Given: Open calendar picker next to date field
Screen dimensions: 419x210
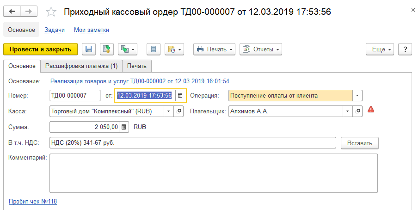Looking at the screenshot, I should (180, 96).
